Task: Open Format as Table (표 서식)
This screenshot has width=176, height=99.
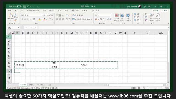Action: (122, 17)
